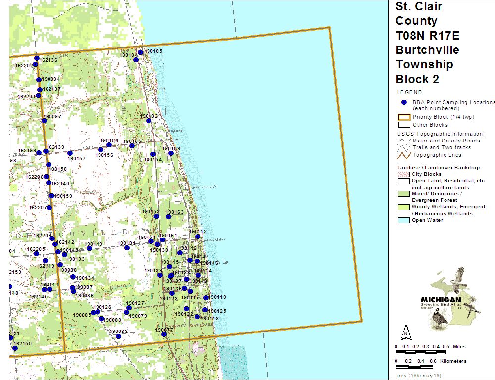Select sampling location 190149
The height and width of the screenshot is (380, 495).
(90, 248)
